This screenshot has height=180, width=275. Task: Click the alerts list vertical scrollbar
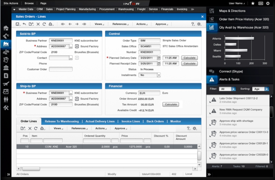click(x=271, y=112)
